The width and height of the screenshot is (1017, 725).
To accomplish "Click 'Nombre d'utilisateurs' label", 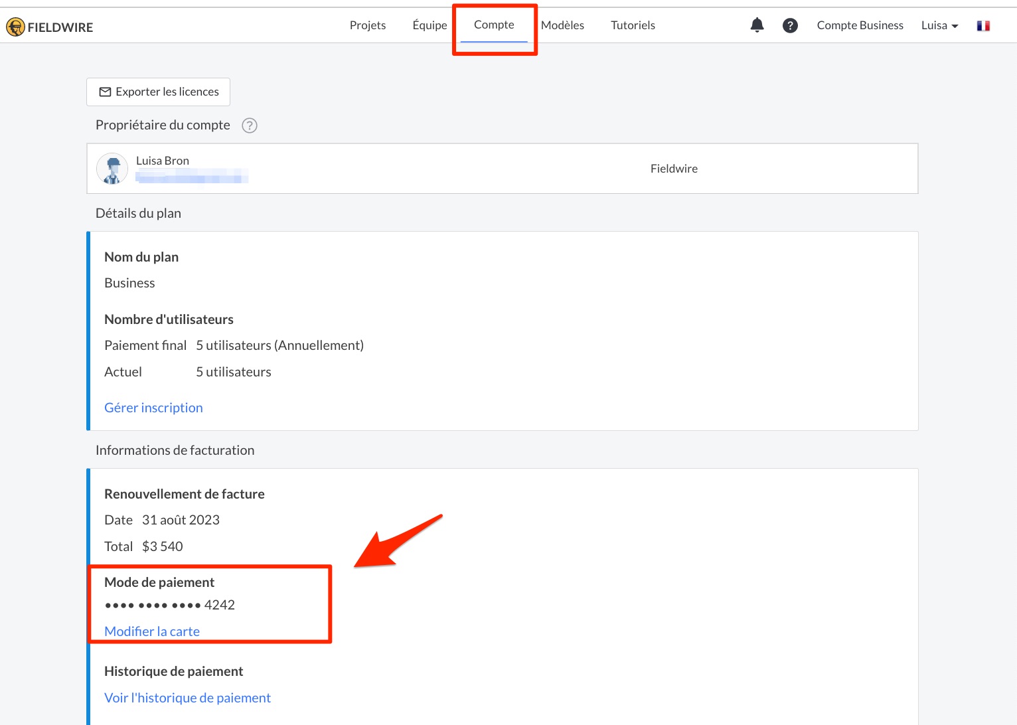I will pyautogui.click(x=169, y=319).
